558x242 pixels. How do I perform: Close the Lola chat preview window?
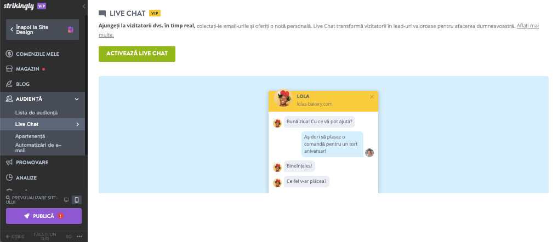(372, 97)
